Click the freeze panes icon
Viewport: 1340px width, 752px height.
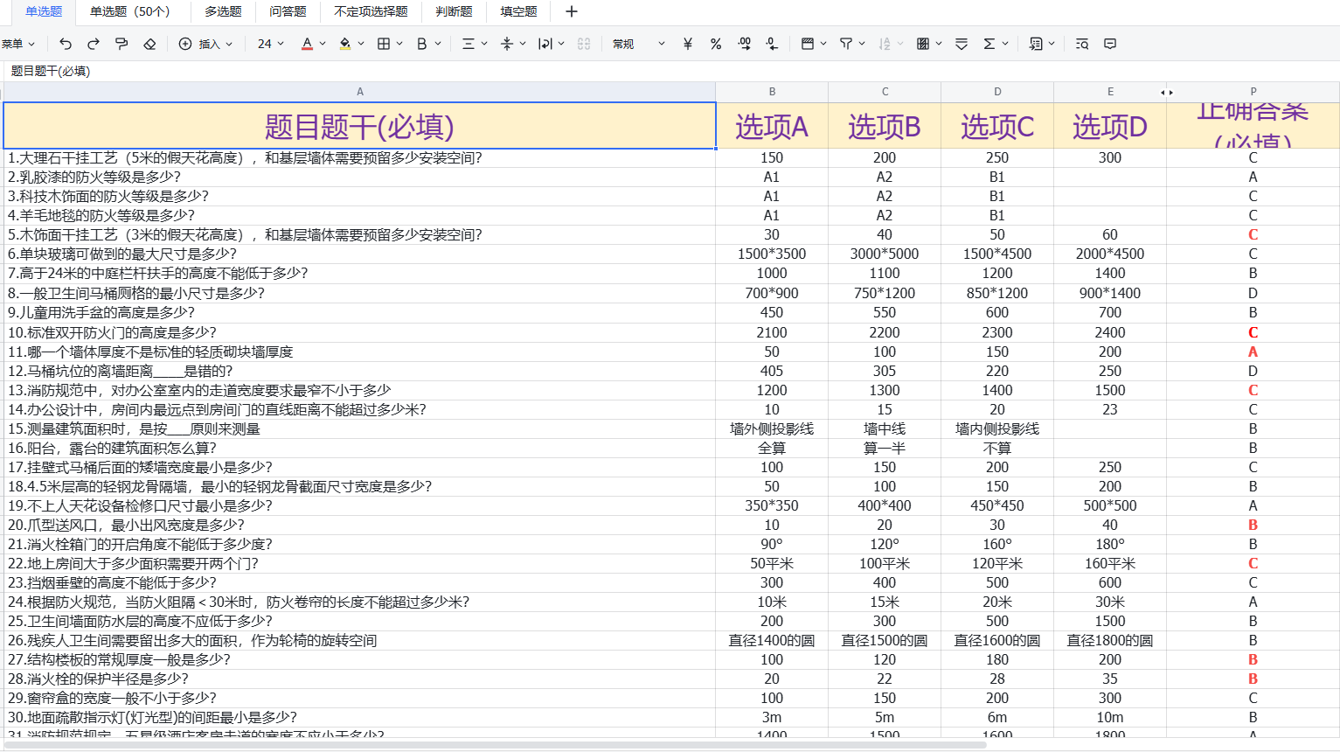[808, 44]
